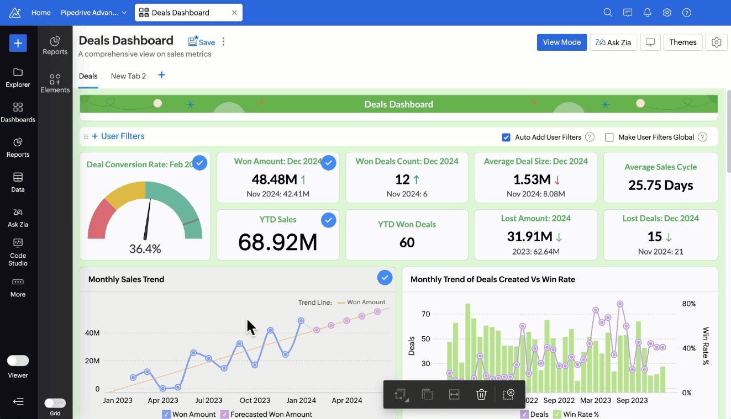Expand the Pipedrive Advanced workspace dropdown
The image size is (731, 419).
(x=124, y=13)
